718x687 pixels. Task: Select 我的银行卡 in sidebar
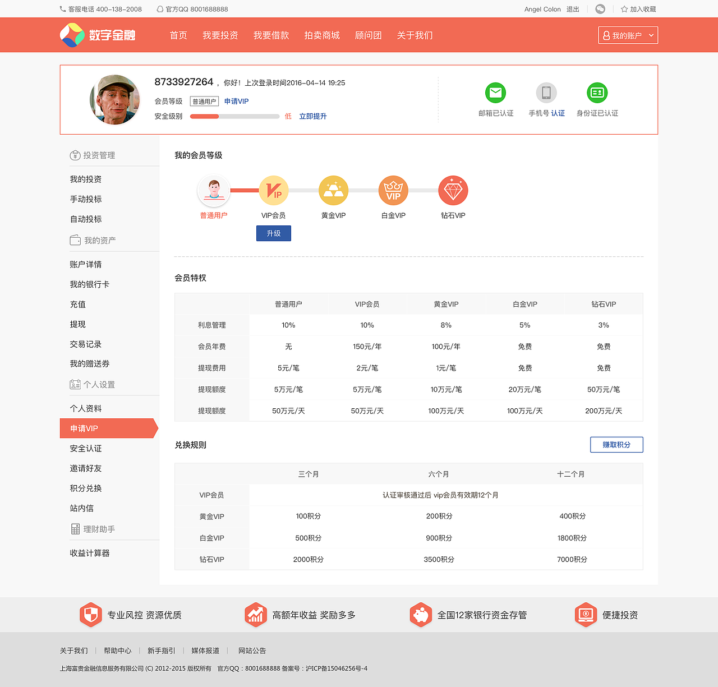pos(90,284)
